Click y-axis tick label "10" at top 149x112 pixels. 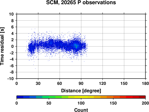[x=11, y=14]
